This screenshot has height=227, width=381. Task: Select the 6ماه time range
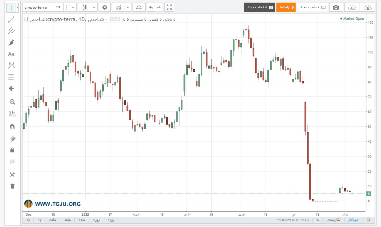[53, 220]
